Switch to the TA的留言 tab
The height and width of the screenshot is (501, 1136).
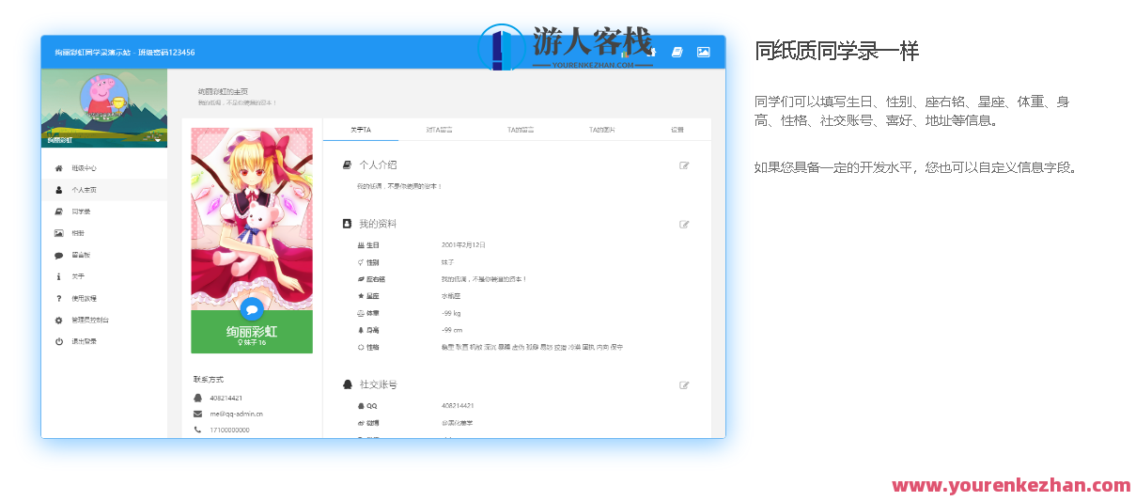[x=520, y=130]
